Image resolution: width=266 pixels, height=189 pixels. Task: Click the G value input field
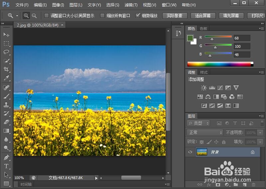pyautogui.click(x=242, y=46)
